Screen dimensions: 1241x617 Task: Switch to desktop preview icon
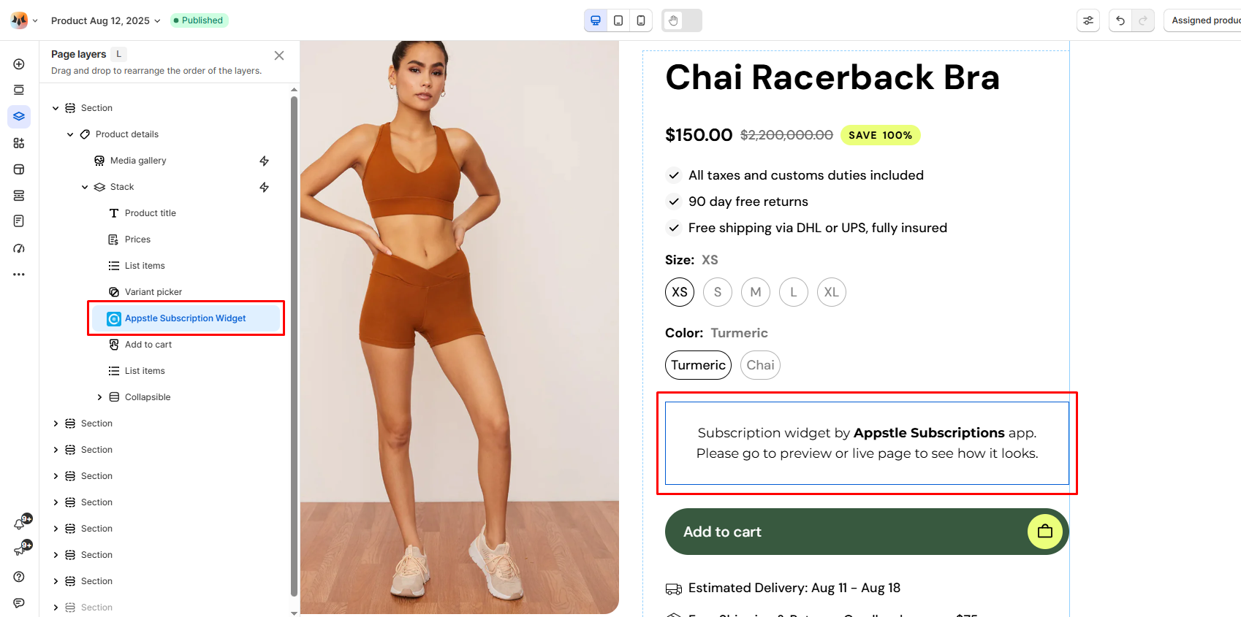596,20
